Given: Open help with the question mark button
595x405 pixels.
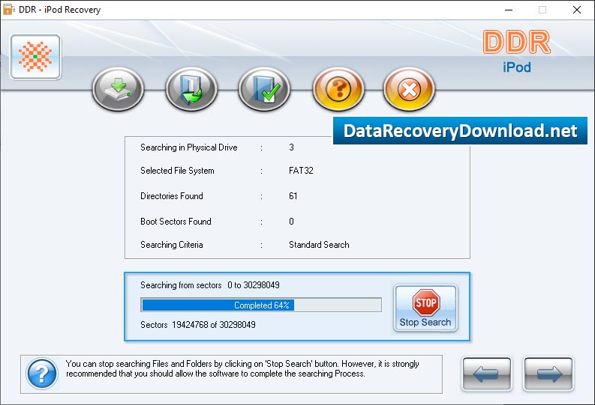Looking at the screenshot, I should pyautogui.click(x=338, y=89).
